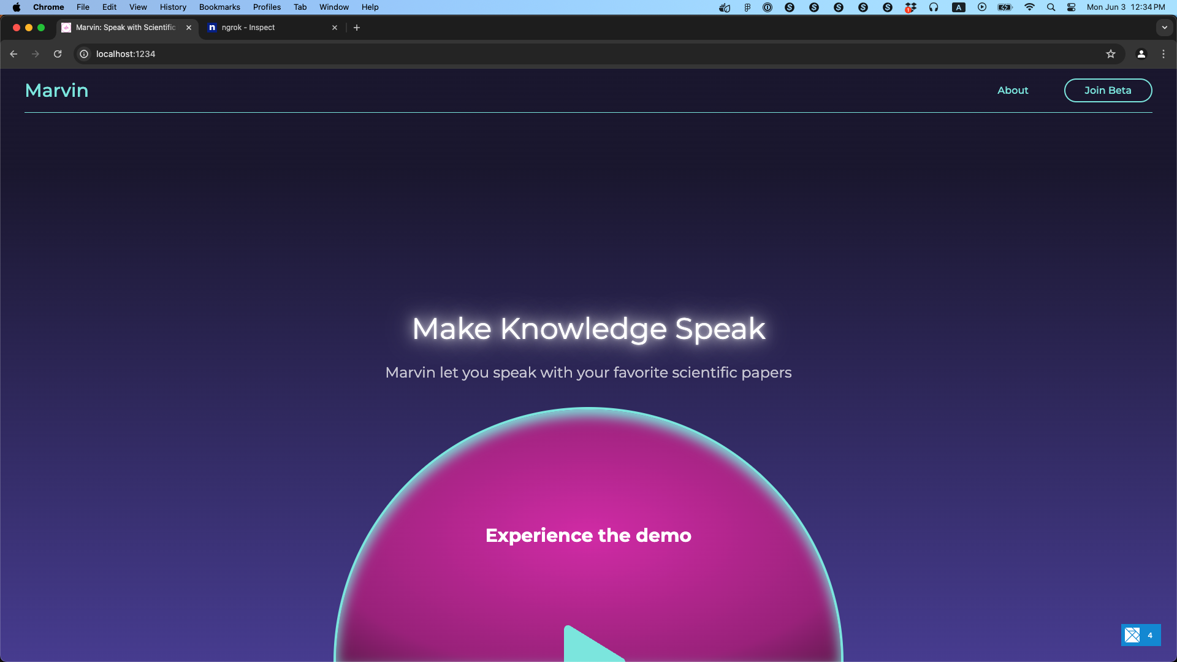Viewport: 1177px width, 662px height.
Task: Switch to the ngrok - Inspect tab
Action: click(264, 28)
